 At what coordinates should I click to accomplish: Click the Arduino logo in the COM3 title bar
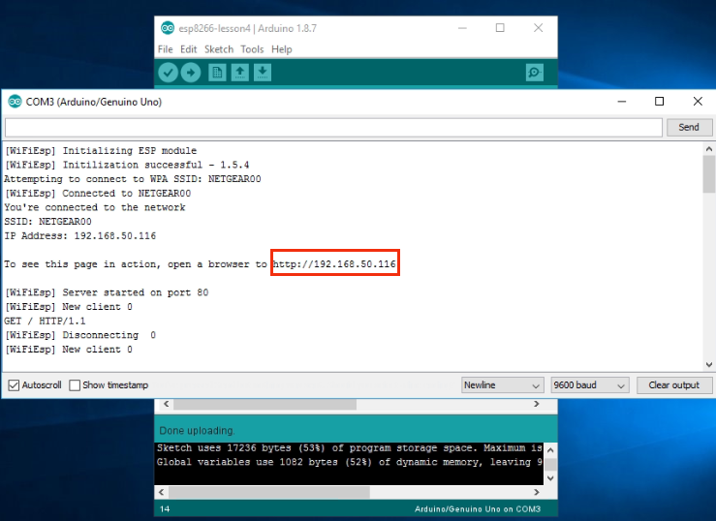pyautogui.click(x=15, y=102)
